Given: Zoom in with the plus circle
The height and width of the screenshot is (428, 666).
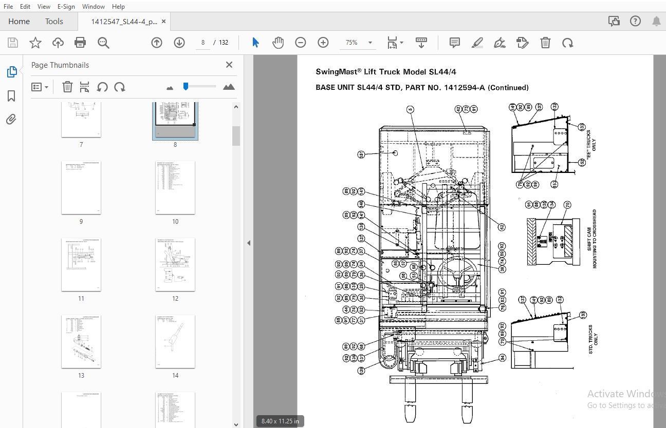Looking at the screenshot, I should [x=323, y=43].
